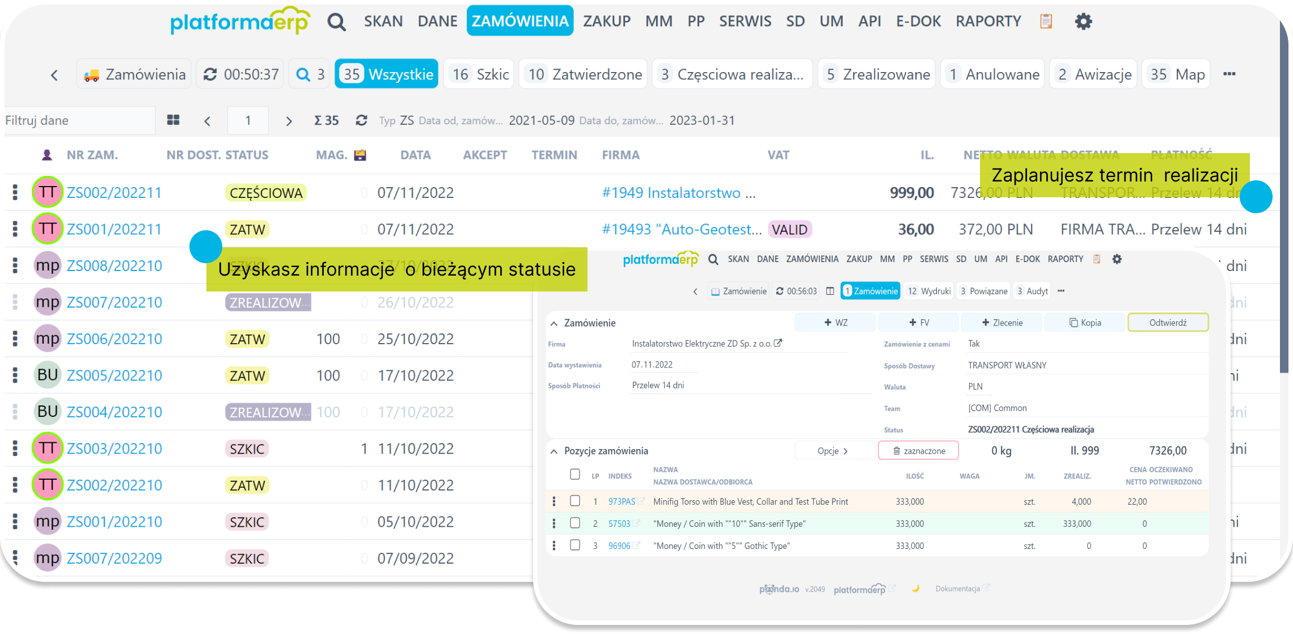Collapse the Pozycje zamówienia section
The image size is (1293, 634).
click(554, 451)
